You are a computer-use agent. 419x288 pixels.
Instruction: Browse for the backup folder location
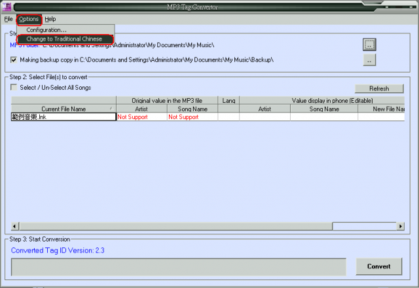369,60
